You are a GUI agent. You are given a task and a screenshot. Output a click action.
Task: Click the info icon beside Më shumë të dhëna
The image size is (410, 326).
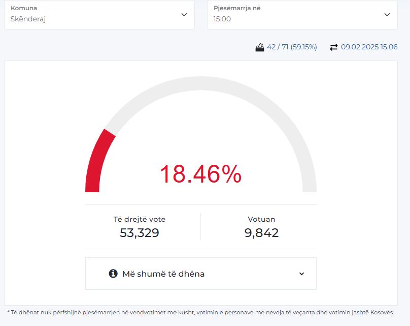tap(113, 274)
